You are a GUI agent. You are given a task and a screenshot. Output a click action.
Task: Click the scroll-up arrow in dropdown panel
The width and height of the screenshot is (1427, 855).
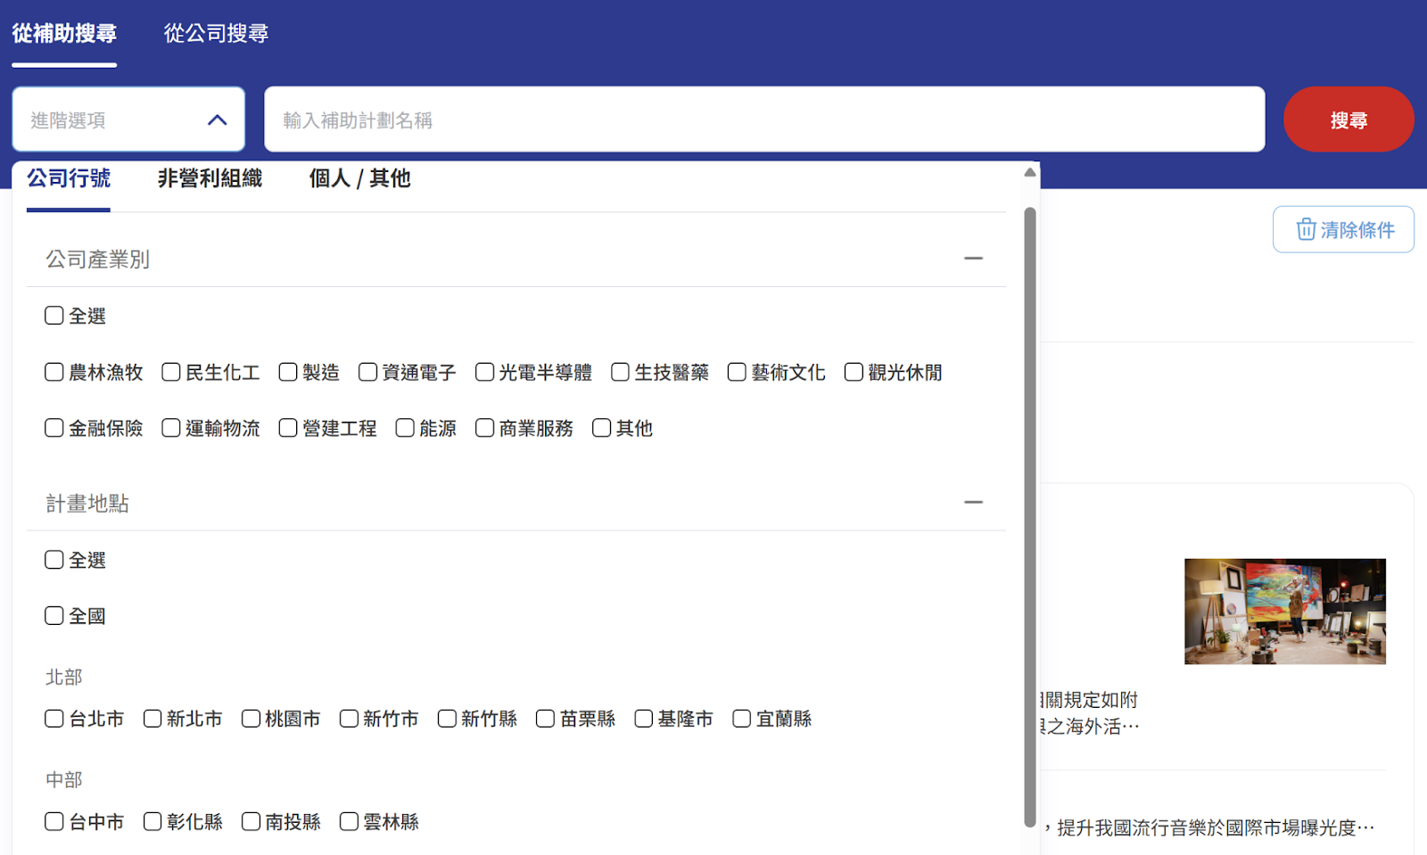coord(1030,173)
